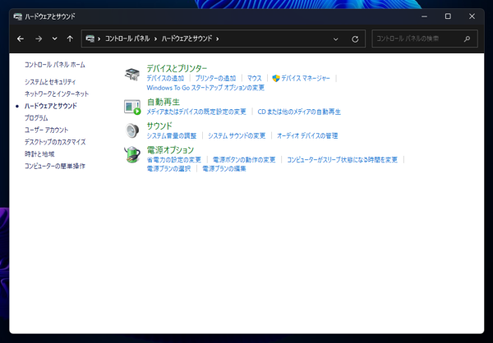The height and width of the screenshot is (343, 493).
Task: Expand chevron after ハードウェアとサウンド breadcrumb
Action: coord(217,39)
